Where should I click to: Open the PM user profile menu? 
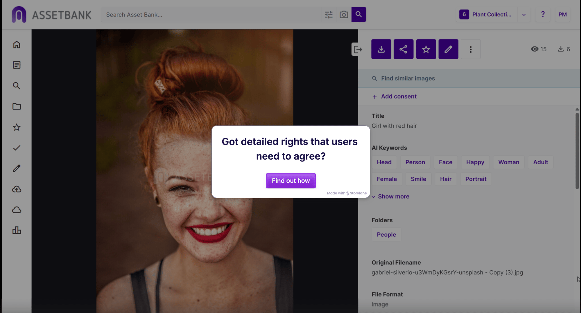click(x=562, y=14)
